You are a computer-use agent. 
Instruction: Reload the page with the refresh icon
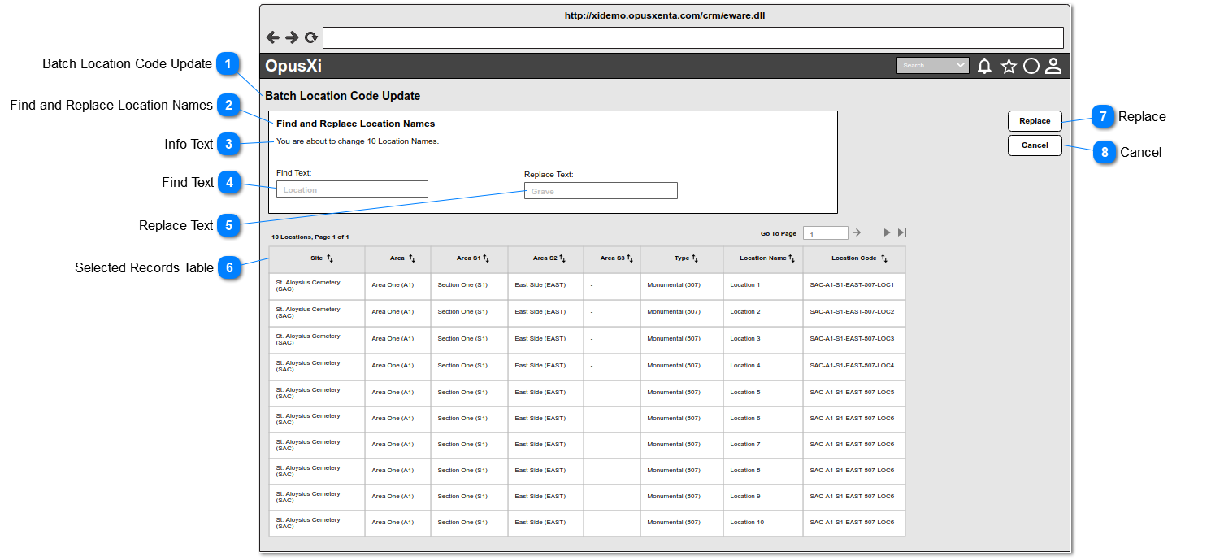click(311, 37)
